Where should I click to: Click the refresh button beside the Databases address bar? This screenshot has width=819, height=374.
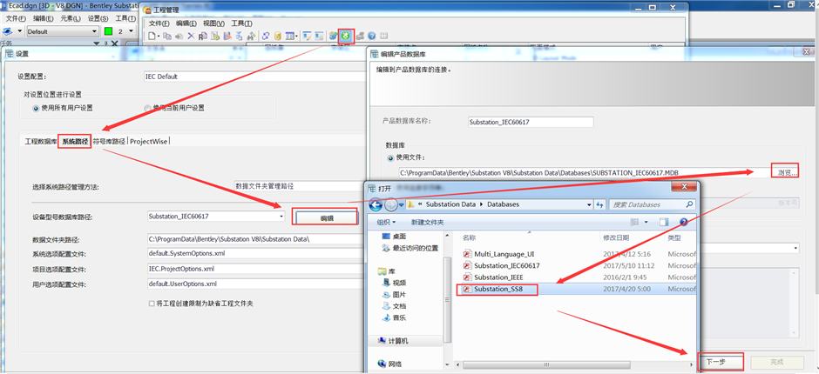[x=600, y=204]
